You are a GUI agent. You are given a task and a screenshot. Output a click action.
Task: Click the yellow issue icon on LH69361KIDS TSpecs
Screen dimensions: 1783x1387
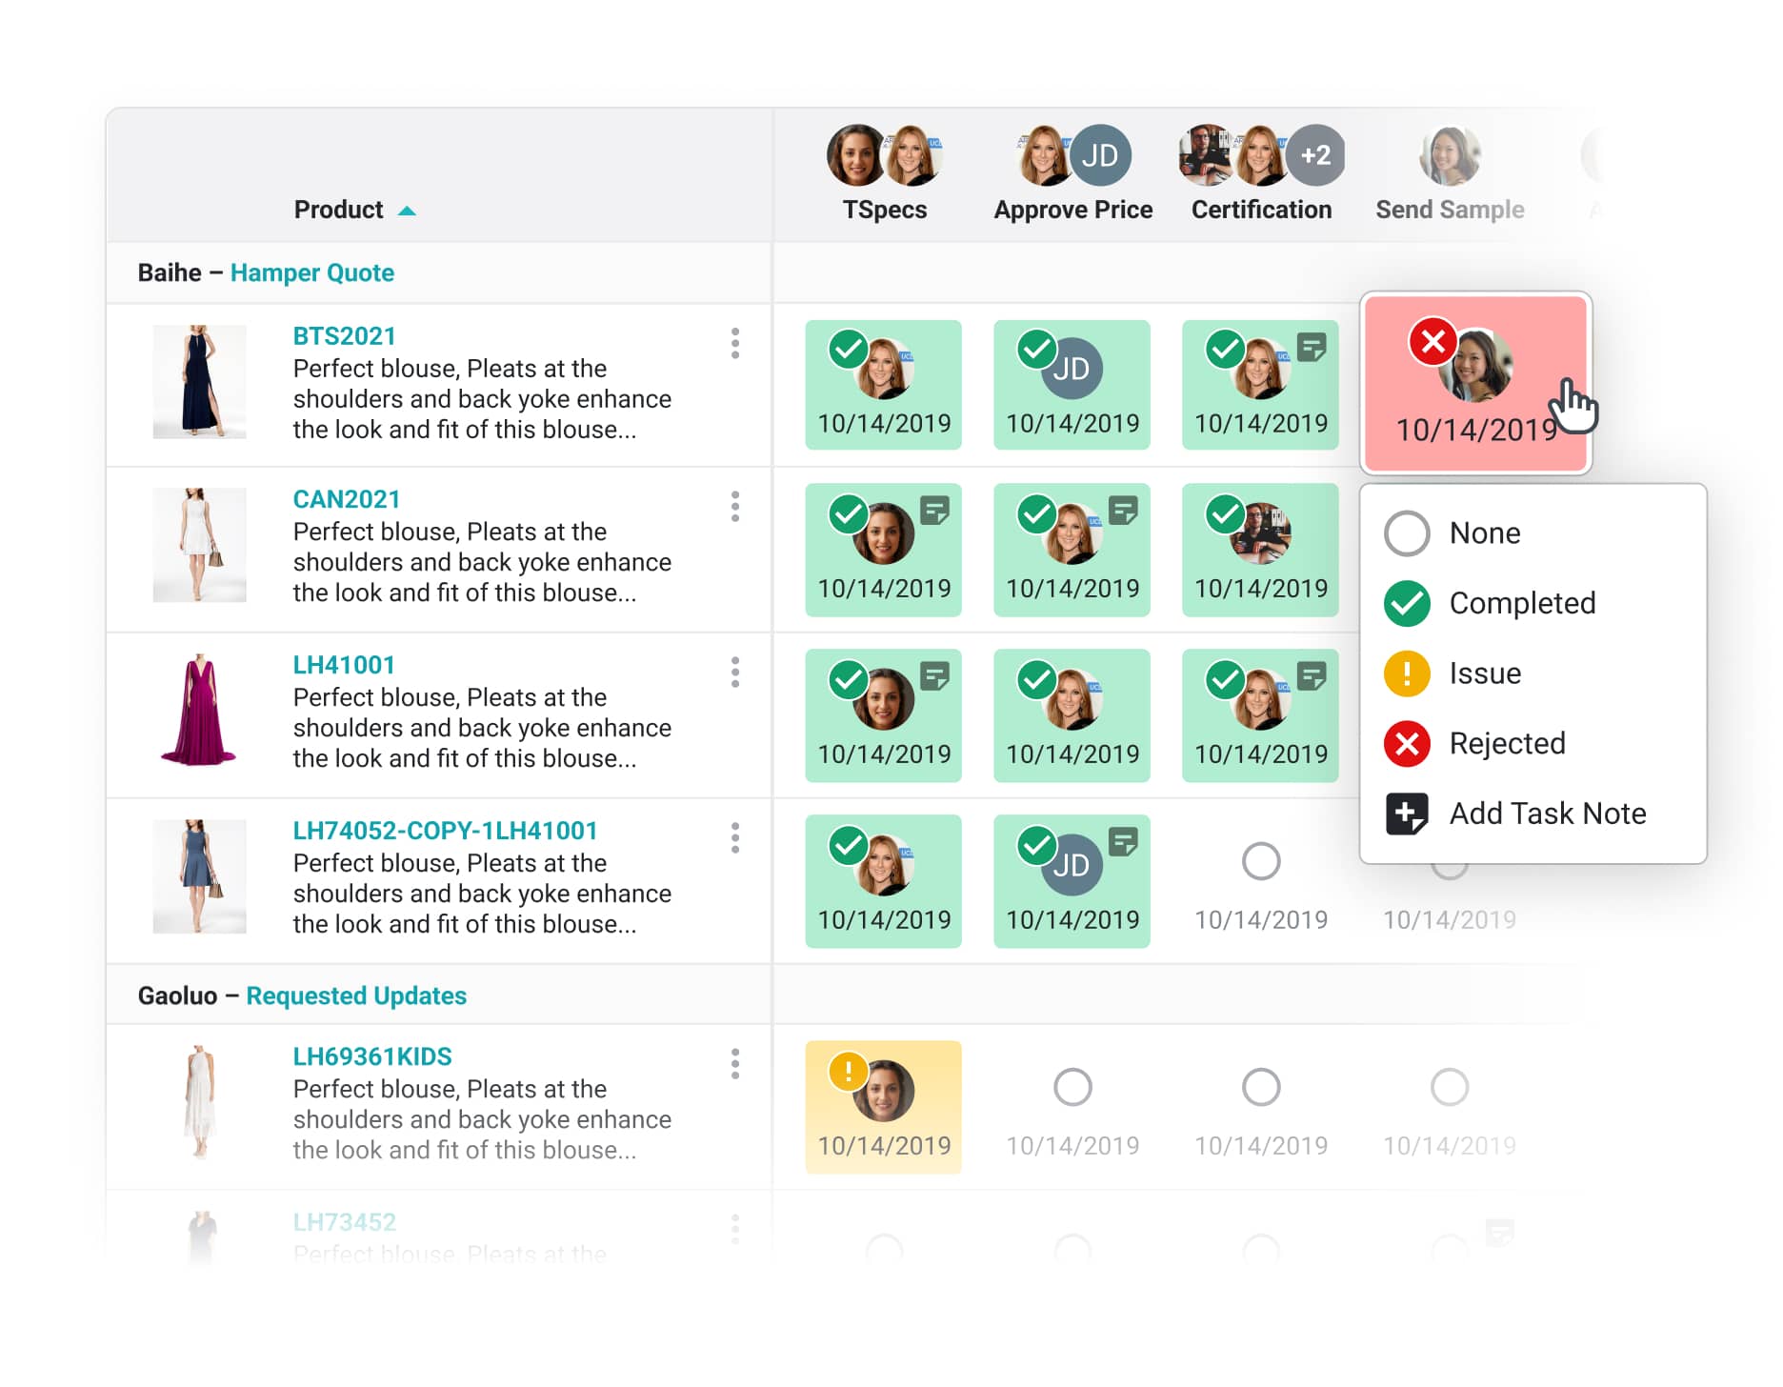point(847,1071)
